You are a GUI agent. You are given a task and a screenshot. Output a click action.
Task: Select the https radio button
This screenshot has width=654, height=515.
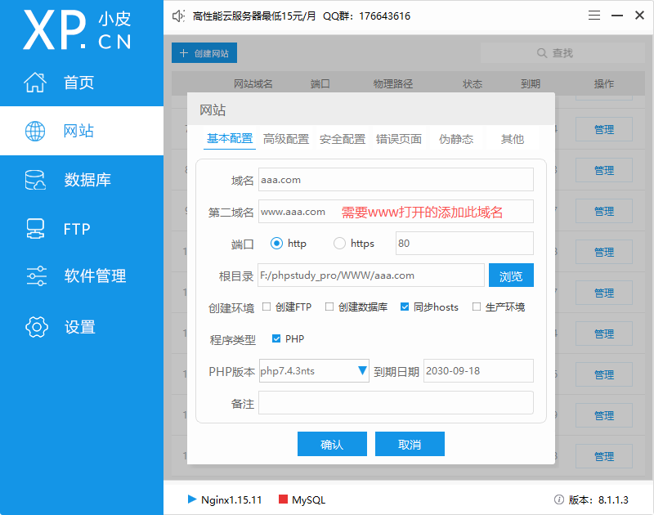point(339,243)
